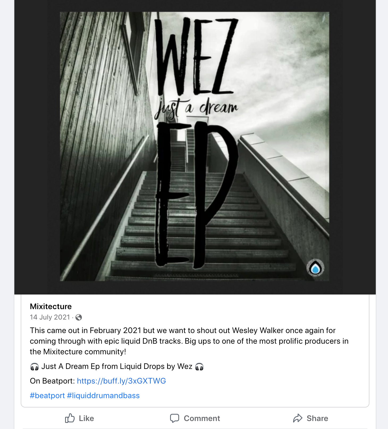
Task: Click the 14 July 2021 post date
Action: 50,317
